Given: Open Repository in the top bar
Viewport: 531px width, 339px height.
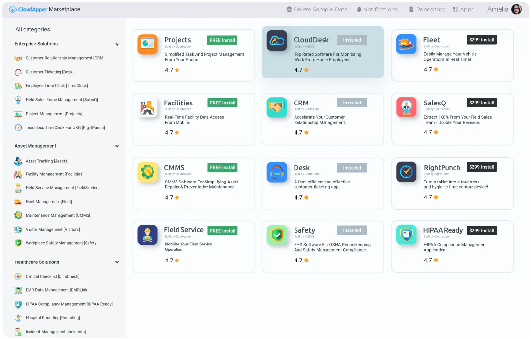Looking at the screenshot, I should [x=427, y=9].
